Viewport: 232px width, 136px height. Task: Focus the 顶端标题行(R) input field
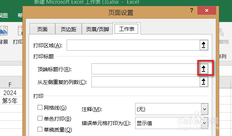pyautogui.click(x=145, y=69)
